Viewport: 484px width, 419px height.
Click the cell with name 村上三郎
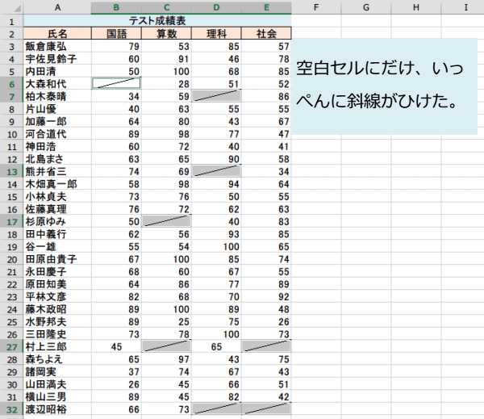tap(57, 346)
